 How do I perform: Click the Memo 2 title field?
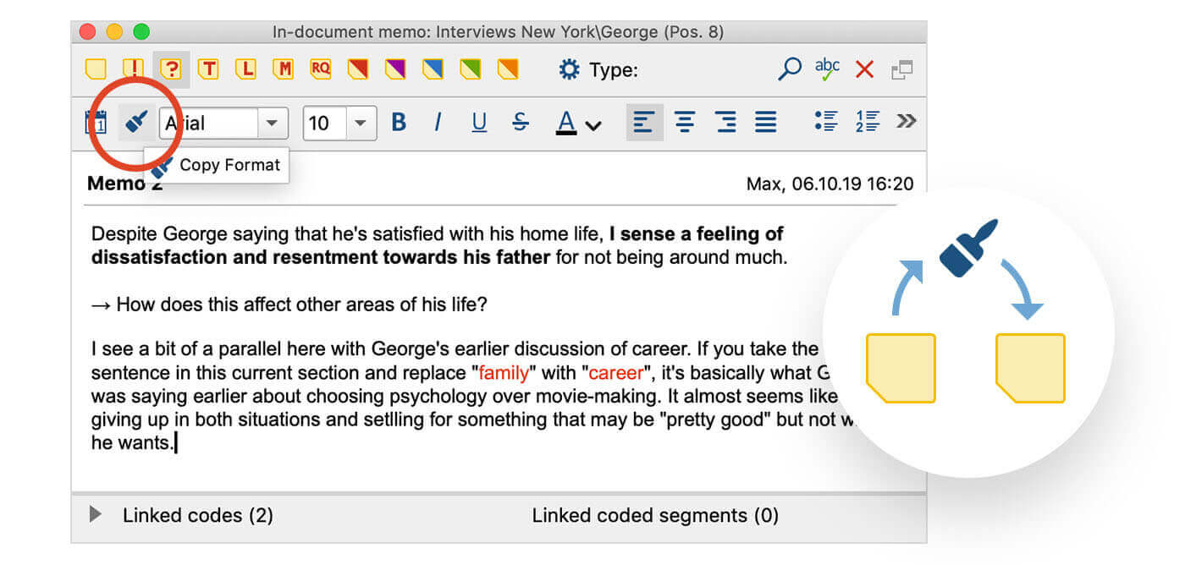click(x=124, y=184)
